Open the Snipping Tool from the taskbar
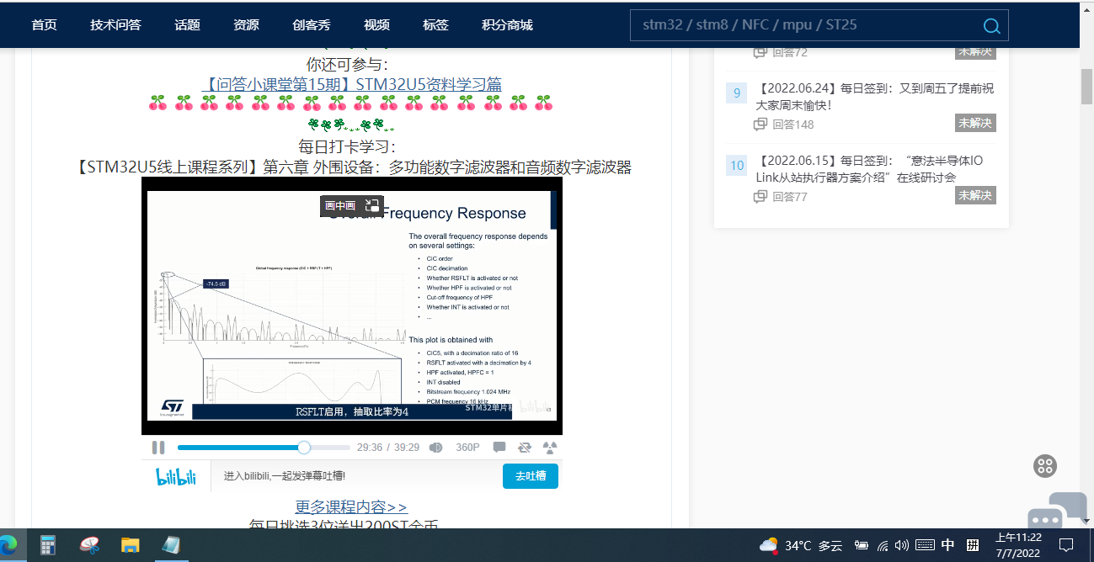Image resolution: width=1094 pixels, height=562 pixels. tap(89, 545)
